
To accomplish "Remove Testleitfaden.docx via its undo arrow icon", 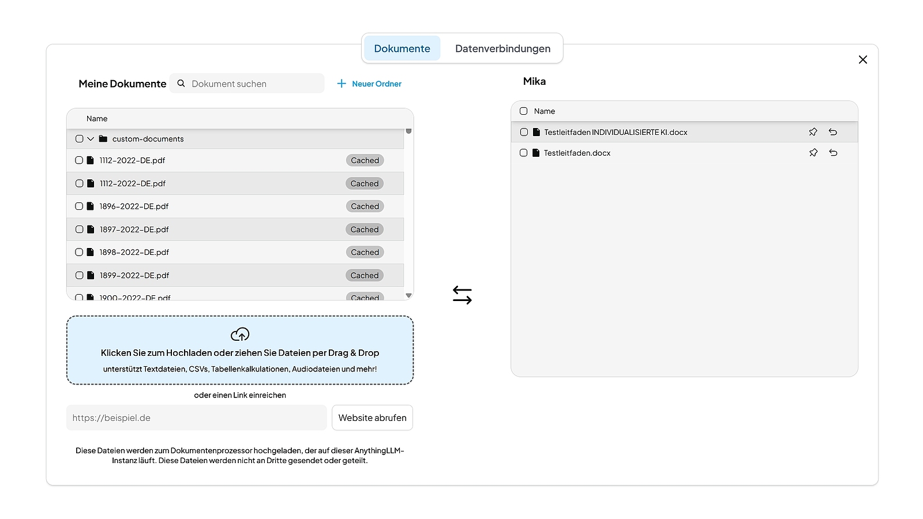I will click(833, 153).
